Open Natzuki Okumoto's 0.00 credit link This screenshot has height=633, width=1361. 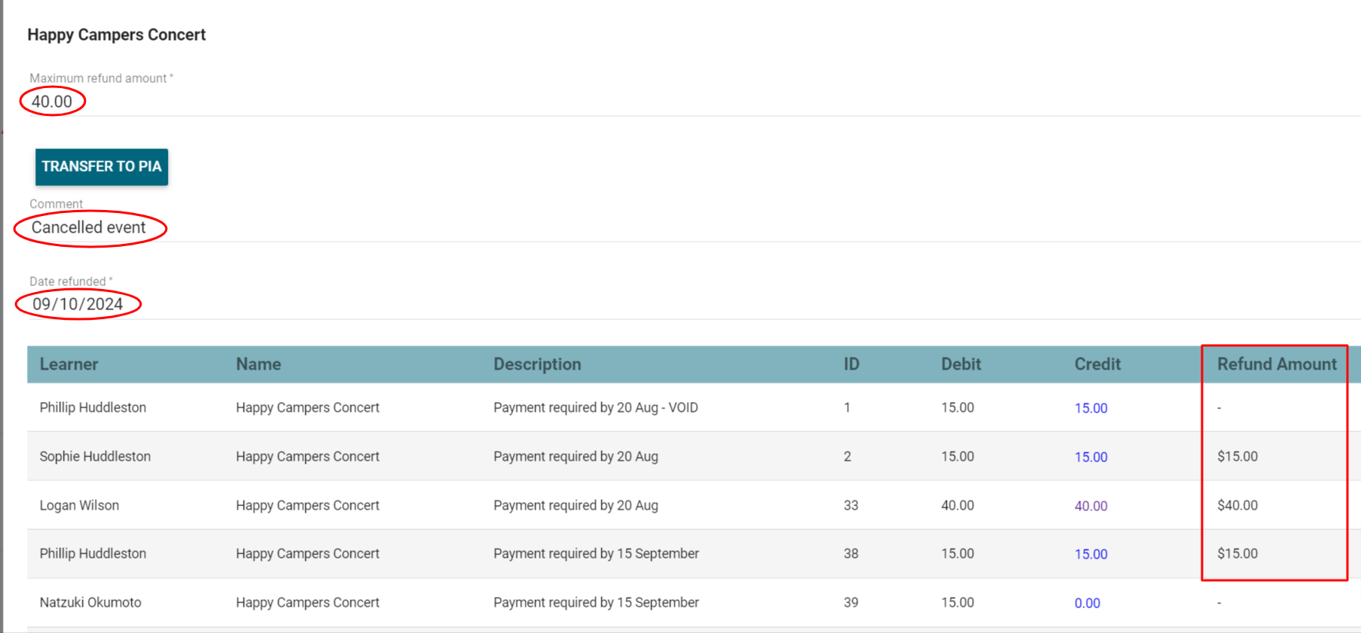click(1087, 603)
